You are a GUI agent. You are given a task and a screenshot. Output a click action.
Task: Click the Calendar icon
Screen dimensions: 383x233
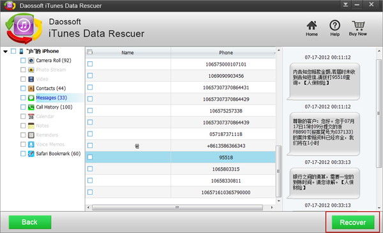click(31, 116)
